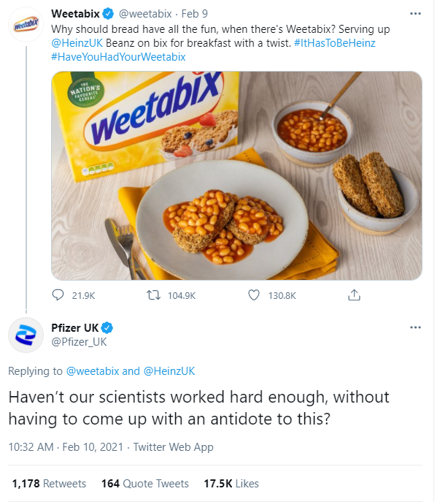View the 1,178 Retweets list
The width and height of the screenshot is (440, 502).
[x=49, y=484]
